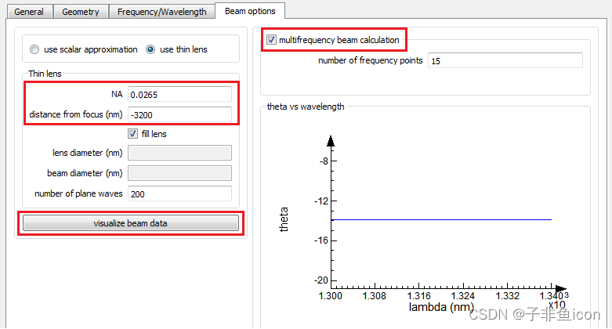Click the visualize beam data button

(x=130, y=223)
